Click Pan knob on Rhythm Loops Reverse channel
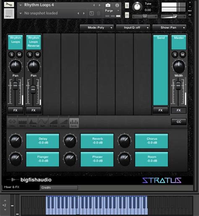This screenshot has width=199, height=216. pyautogui.click(x=34, y=67)
